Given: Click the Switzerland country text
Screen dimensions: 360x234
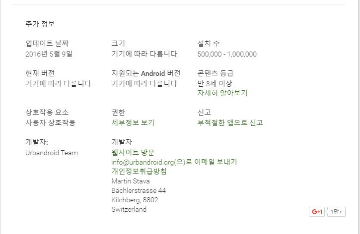Looking at the screenshot, I should [129, 209].
